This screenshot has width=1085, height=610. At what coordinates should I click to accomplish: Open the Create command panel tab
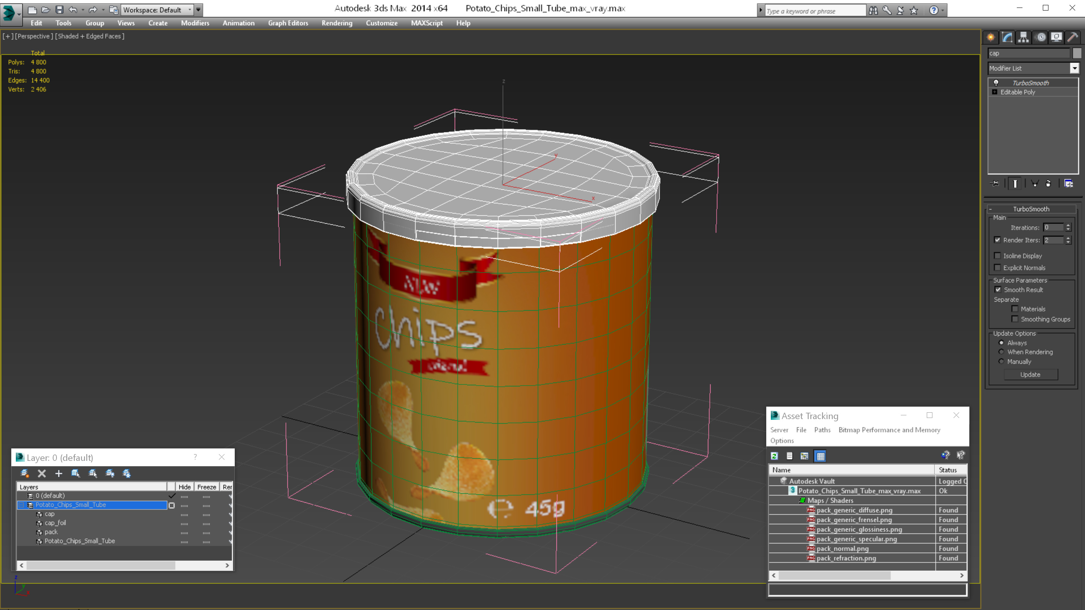991,38
